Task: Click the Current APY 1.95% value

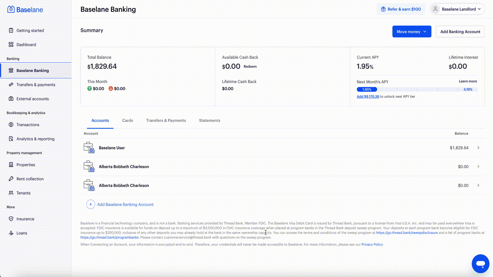Action: point(365,66)
